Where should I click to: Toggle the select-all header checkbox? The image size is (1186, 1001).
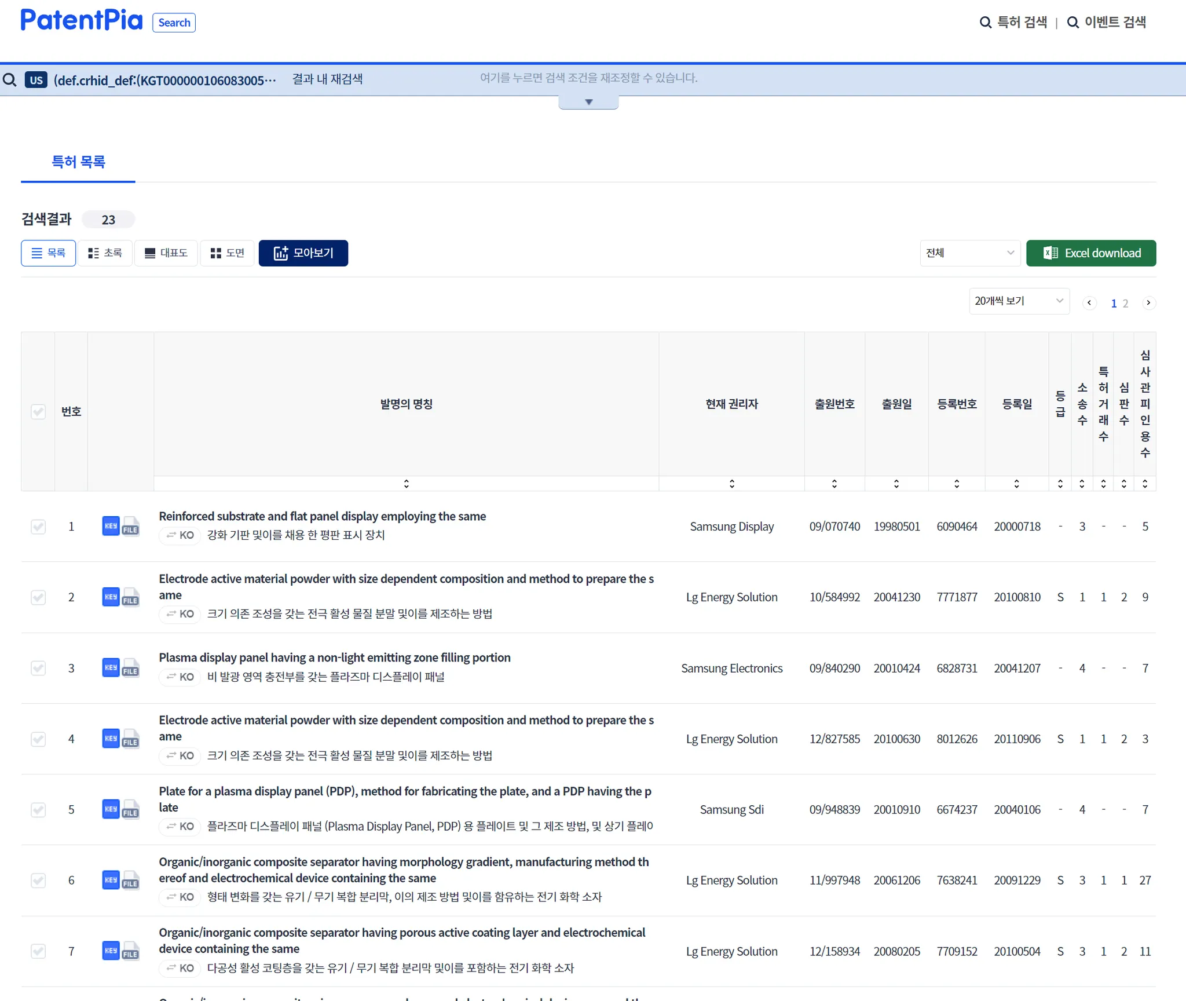pos(38,412)
